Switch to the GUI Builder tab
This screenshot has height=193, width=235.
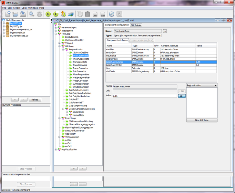pos(136,25)
